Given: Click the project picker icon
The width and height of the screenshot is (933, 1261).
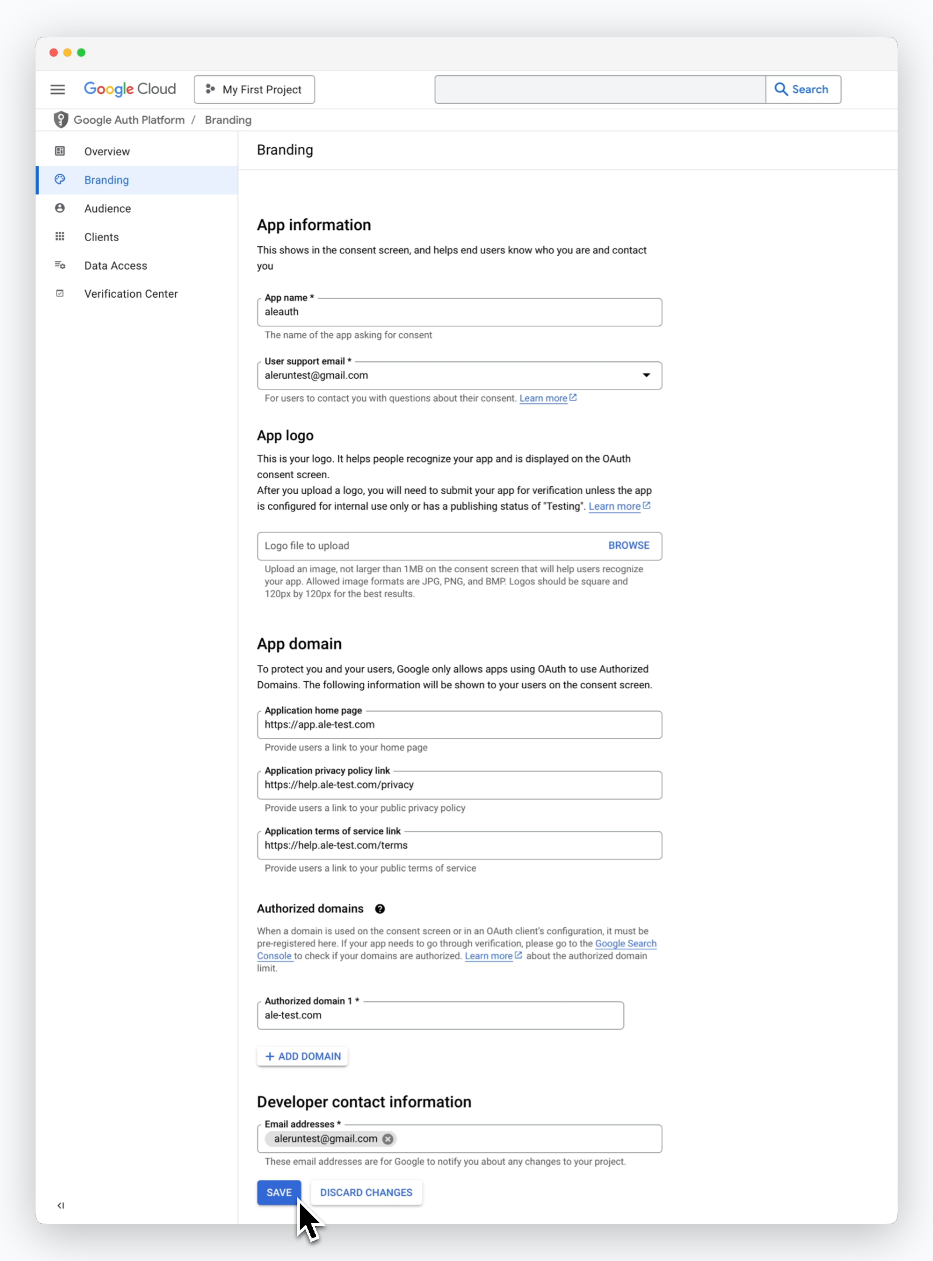Looking at the screenshot, I should coord(210,89).
